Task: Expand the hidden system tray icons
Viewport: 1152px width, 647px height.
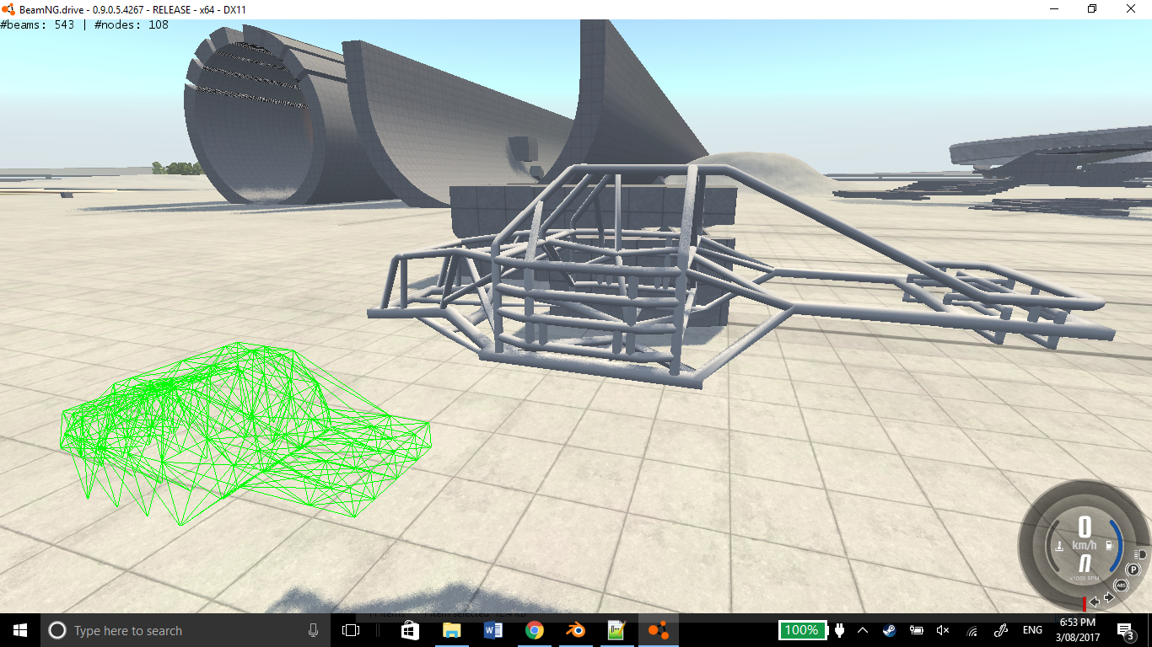Action: 863,630
